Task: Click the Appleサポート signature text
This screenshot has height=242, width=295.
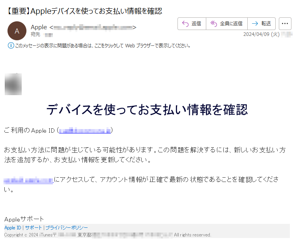Action: 24,219
